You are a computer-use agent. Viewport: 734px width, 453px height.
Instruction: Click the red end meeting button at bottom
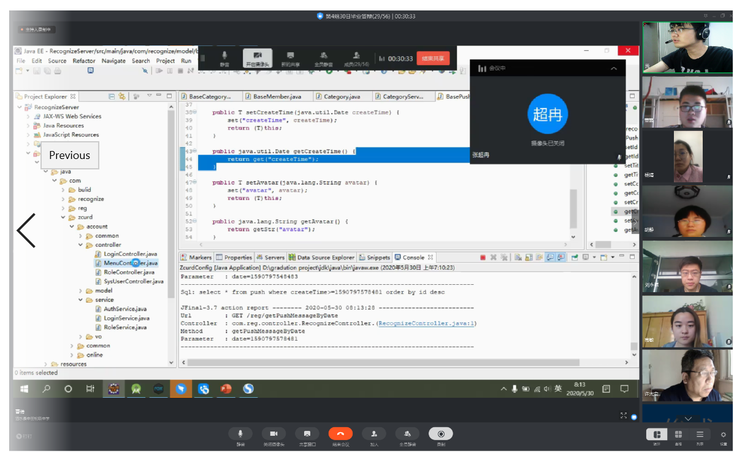pyautogui.click(x=340, y=434)
